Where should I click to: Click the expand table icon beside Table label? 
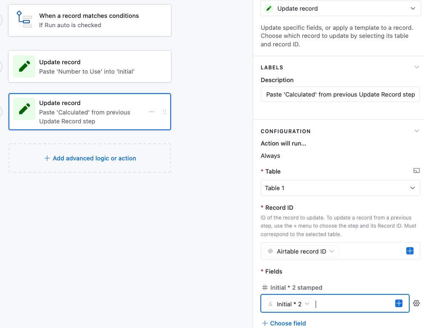coord(416,171)
